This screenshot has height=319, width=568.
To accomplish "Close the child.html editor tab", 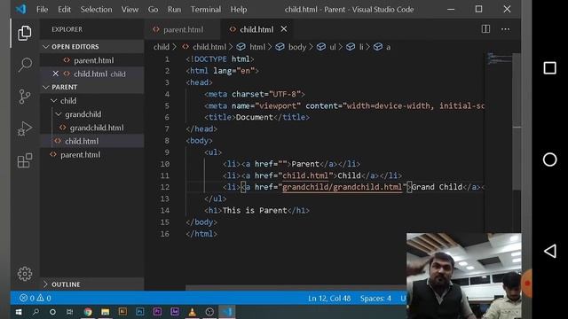I will (x=284, y=29).
